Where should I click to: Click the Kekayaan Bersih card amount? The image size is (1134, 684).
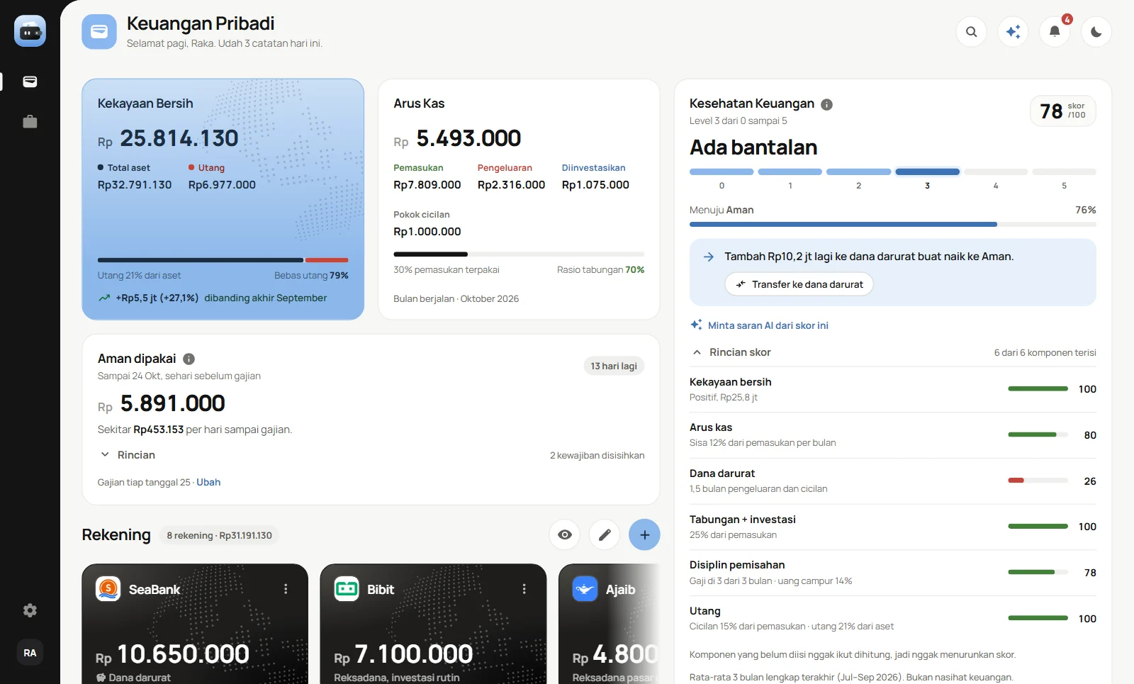tap(168, 139)
